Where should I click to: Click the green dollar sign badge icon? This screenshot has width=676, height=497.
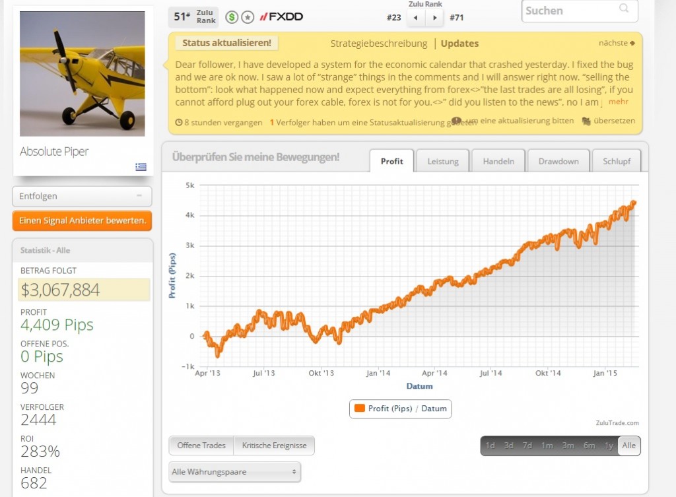(x=232, y=17)
